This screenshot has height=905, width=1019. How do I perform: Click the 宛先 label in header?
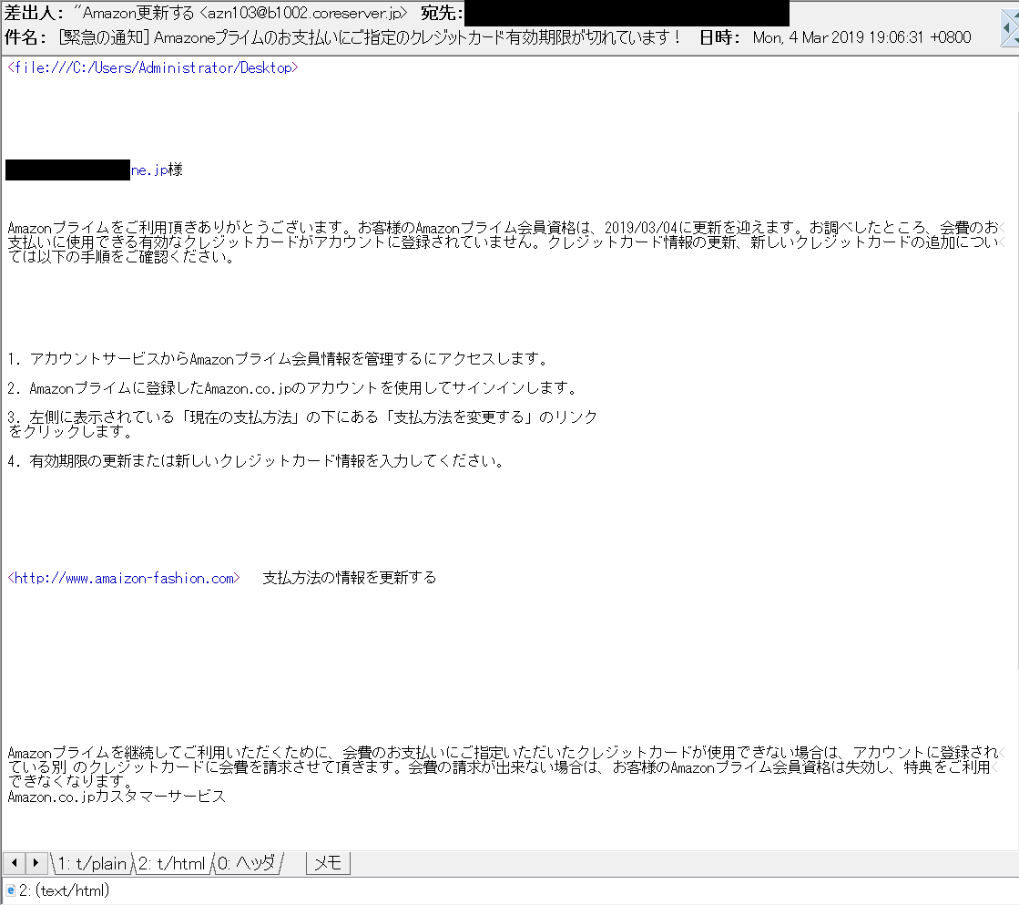click(x=442, y=13)
